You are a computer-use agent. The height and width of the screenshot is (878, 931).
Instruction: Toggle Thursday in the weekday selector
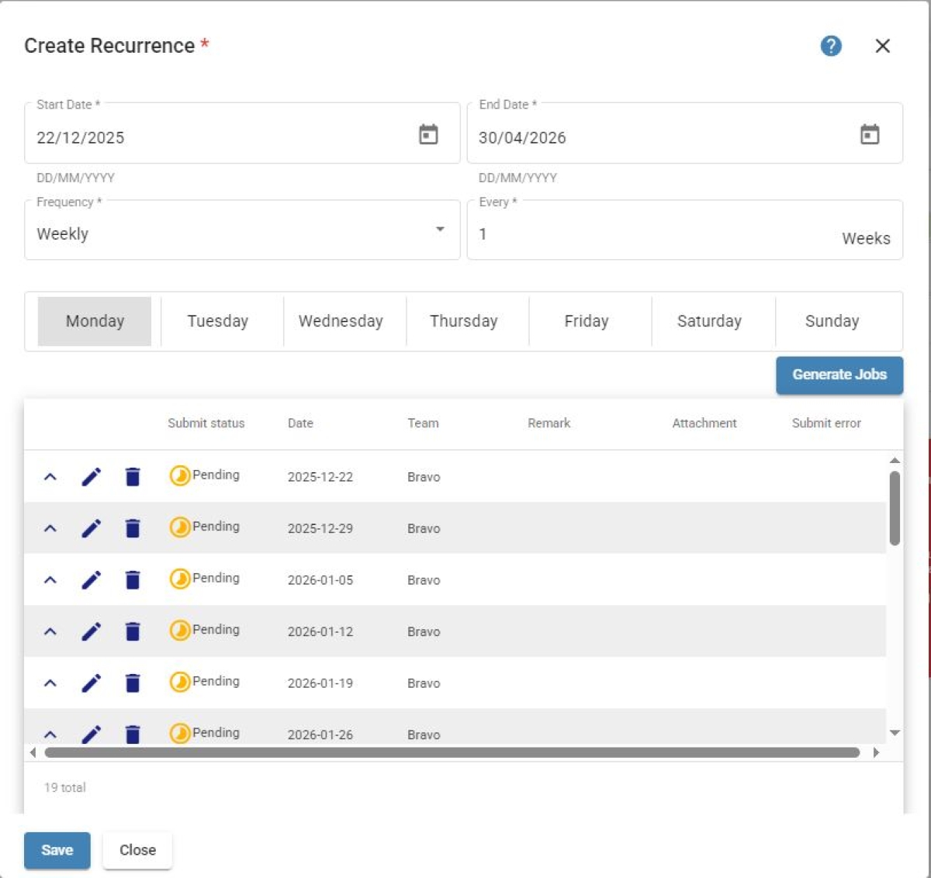[x=464, y=321]
